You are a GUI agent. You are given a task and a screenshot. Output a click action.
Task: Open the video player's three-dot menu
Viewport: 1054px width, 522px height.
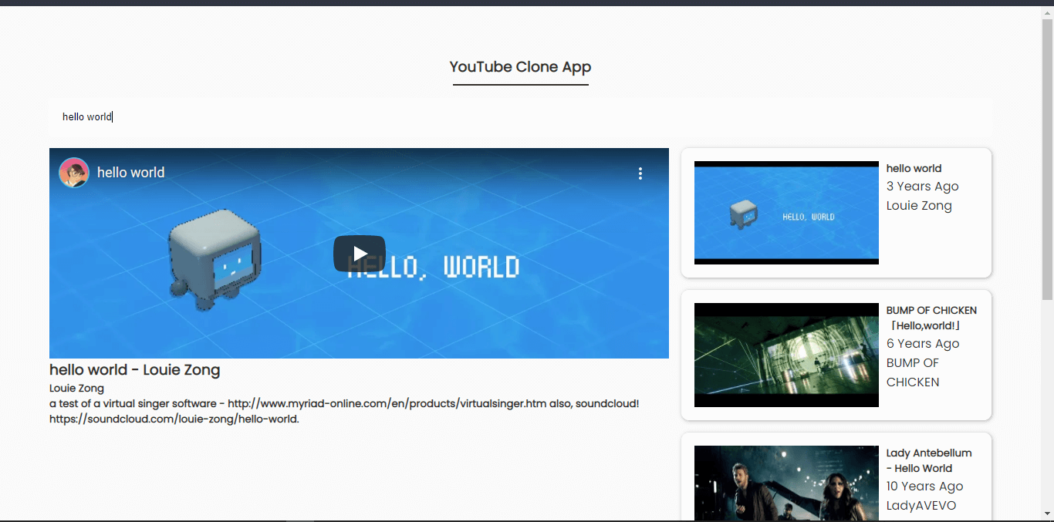[640, 173]
